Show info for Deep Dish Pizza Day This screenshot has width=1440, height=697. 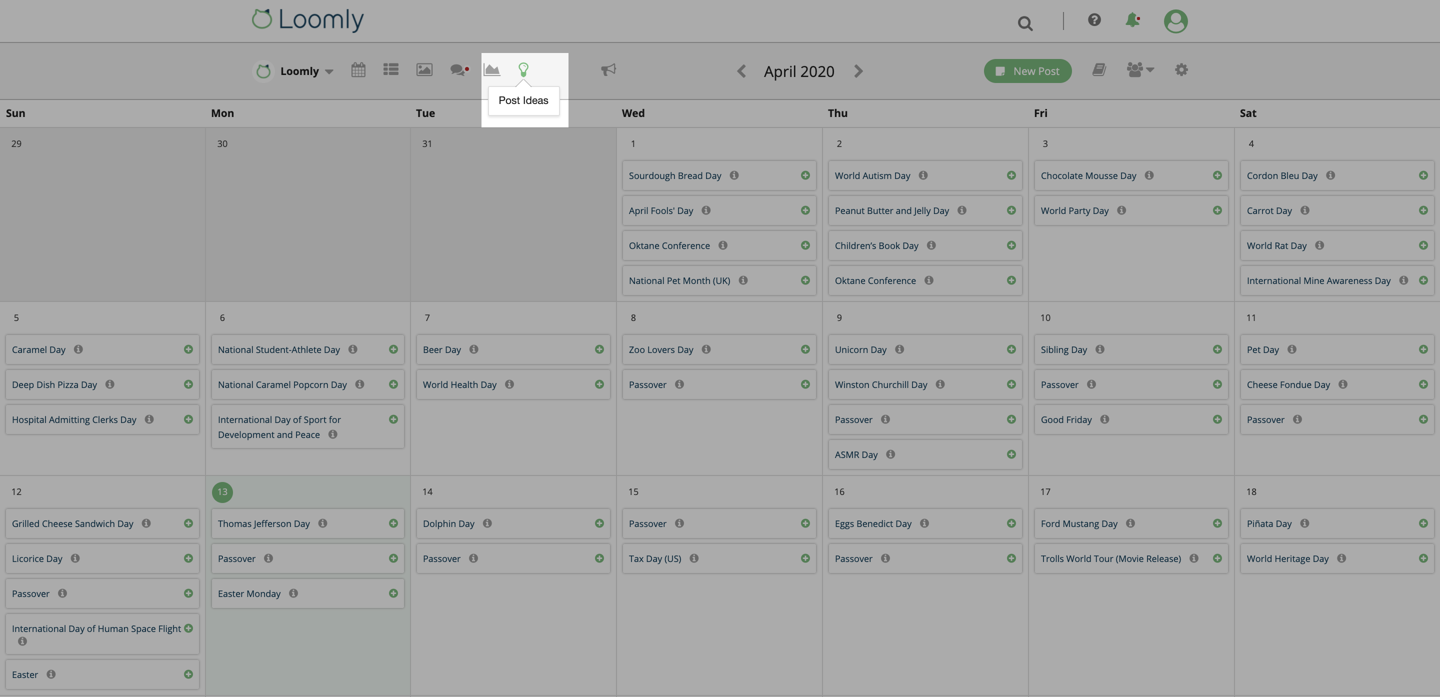click(109, 384)
